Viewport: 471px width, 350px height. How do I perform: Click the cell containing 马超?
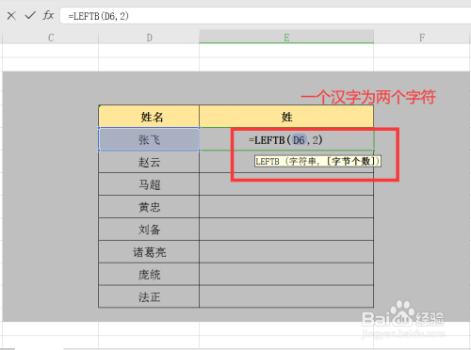coord(149,184)
